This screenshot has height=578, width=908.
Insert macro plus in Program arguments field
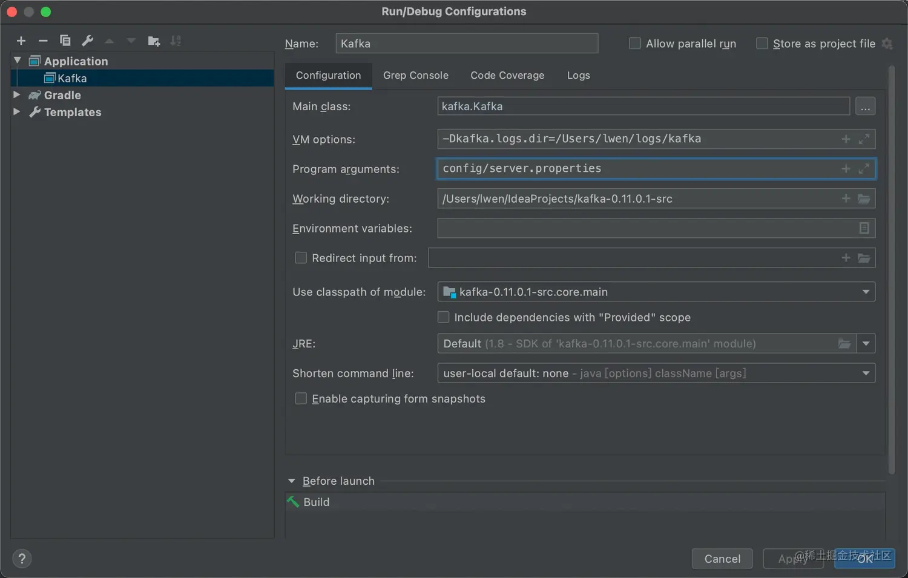(x=846, y=168)
